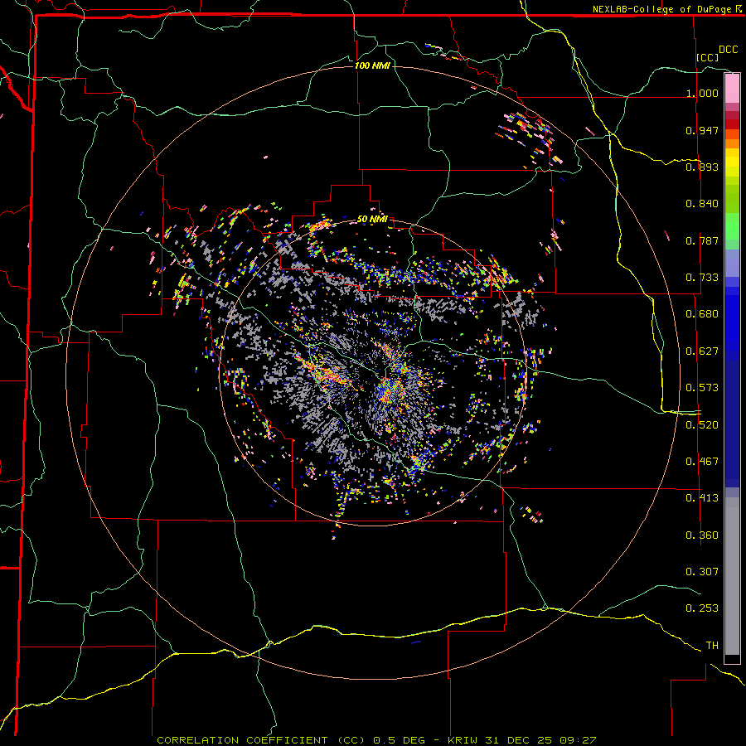The height and width of the screenshot is (746, 746).
Task: Click the 0.520 legend value
Action: [x=702, y=425]
